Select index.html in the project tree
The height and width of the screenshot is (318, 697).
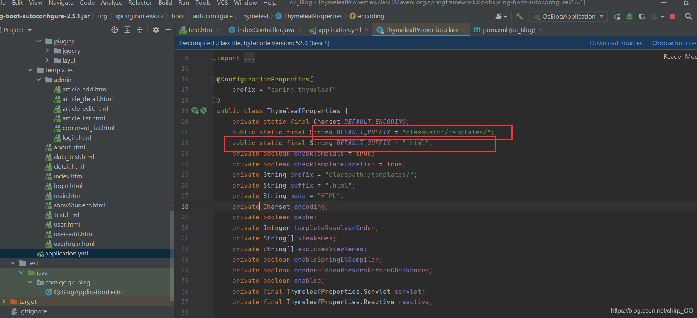click(x=69, y=176)
